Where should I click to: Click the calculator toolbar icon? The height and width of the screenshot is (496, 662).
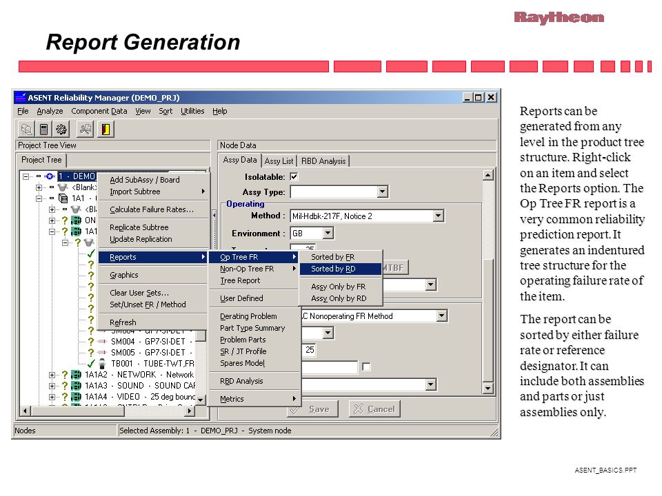click(x=43, y=129)
